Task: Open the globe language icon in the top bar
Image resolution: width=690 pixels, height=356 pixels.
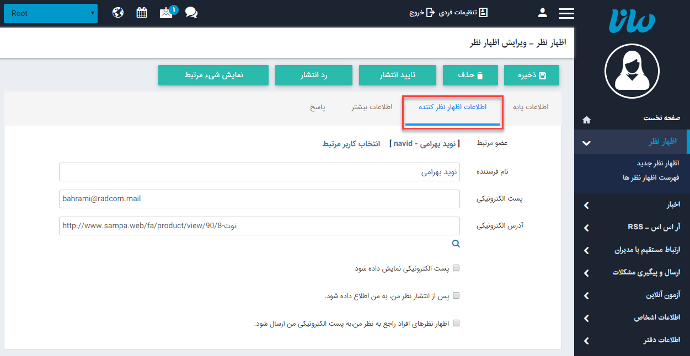Action: click(x=117, y=12)
